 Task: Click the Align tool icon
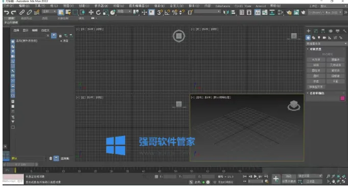click(x=233, y=12)
